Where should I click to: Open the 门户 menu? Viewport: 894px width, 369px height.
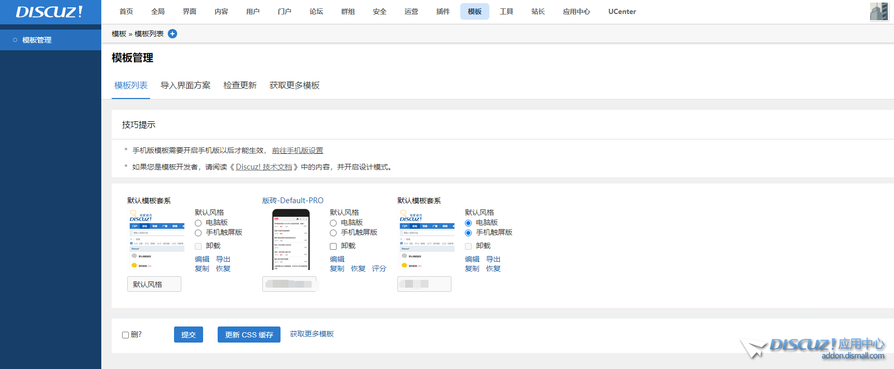[285, 11]
